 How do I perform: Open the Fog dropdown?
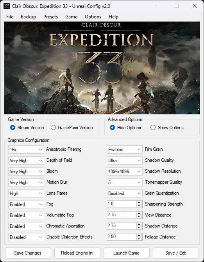coord(26,204)
